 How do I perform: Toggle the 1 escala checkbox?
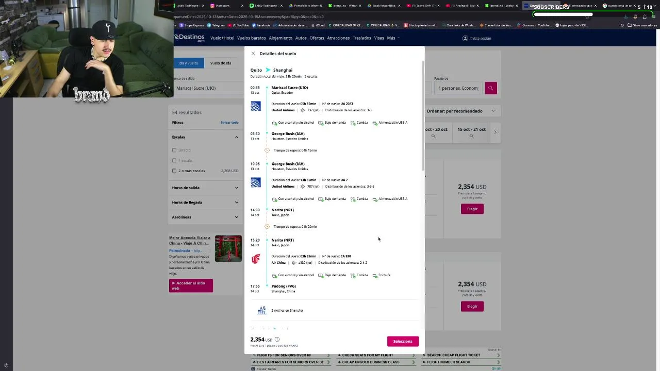click(174, 160)
